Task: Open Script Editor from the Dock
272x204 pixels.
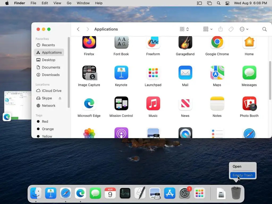Action: [140, 193]
